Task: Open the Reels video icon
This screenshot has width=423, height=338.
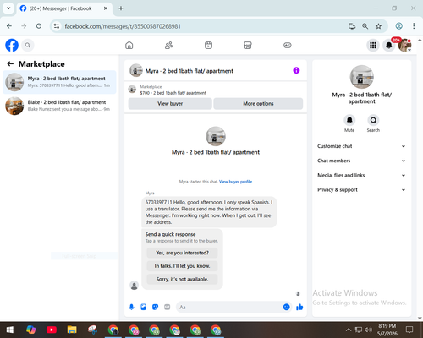Action: pos(208,45)
